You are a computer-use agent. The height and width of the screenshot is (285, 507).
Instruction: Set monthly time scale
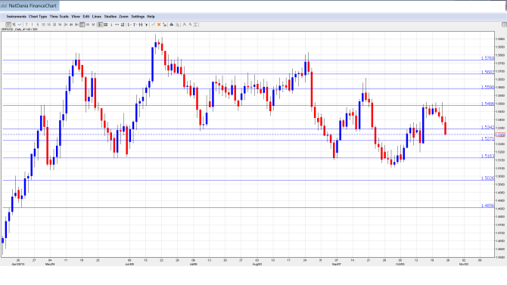point(93,24)
